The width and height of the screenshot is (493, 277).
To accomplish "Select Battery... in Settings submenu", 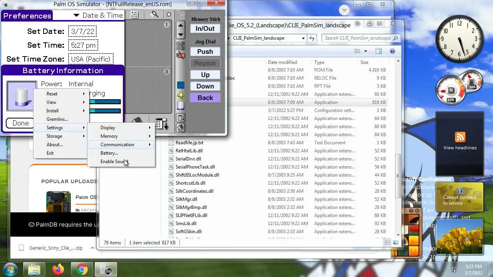I will coord(121,153).
